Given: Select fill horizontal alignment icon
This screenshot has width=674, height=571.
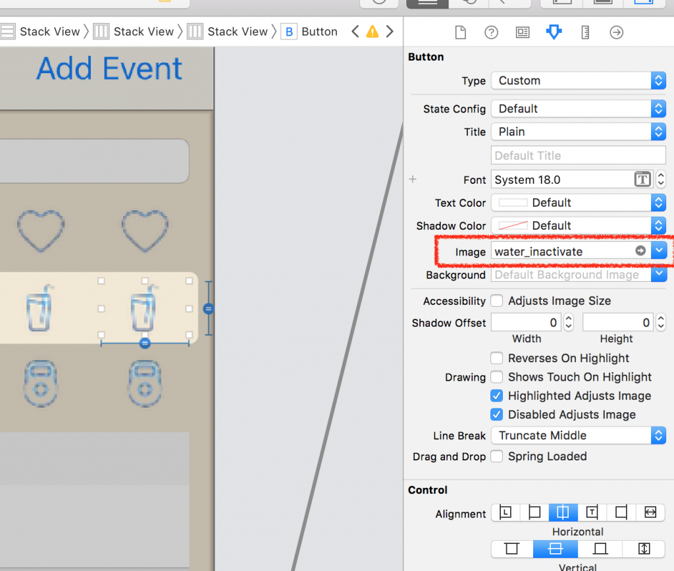Looking at the screenshot, I should (x=650, y=512).
